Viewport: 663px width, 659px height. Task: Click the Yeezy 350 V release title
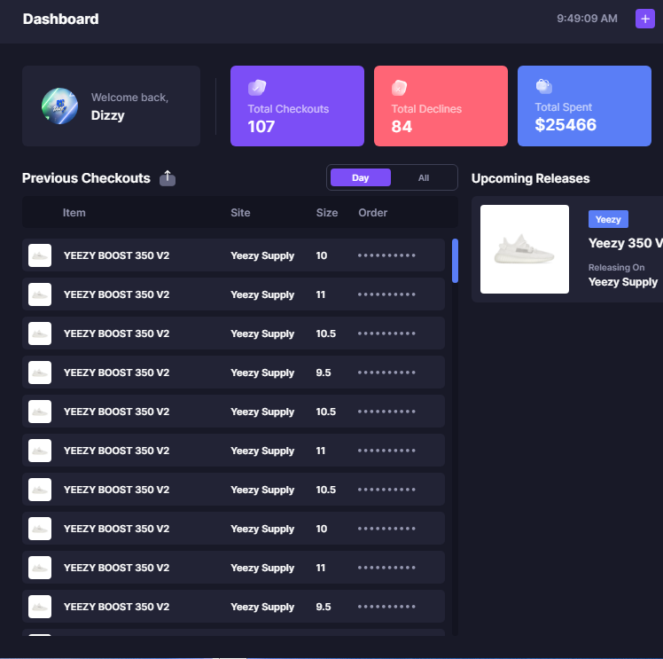coord(626,243)
